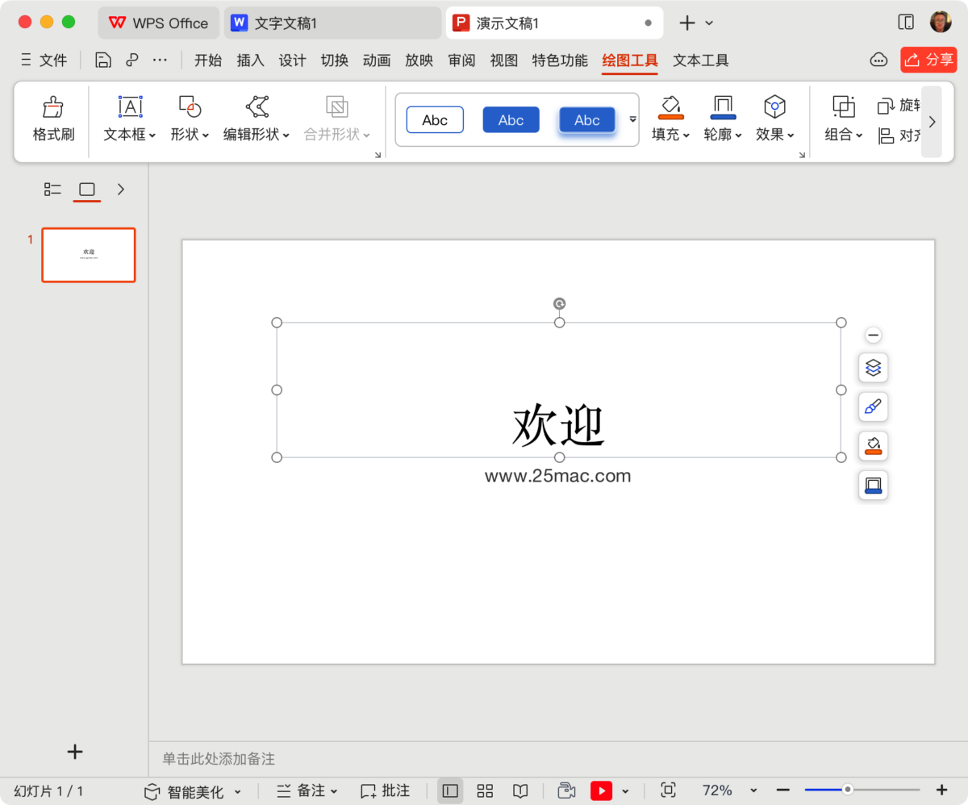Click the save icon beside 文件
Viewport: 968px width, 805px height.
pyautogui.click(x=102, y=60)
